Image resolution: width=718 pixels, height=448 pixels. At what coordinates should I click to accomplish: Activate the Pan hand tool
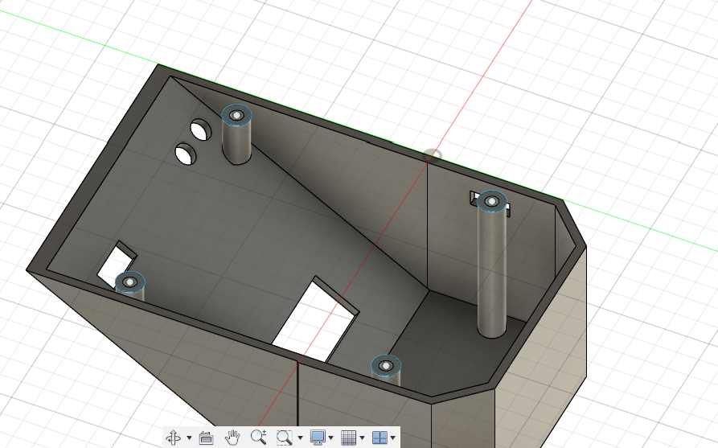coord(232,438)
